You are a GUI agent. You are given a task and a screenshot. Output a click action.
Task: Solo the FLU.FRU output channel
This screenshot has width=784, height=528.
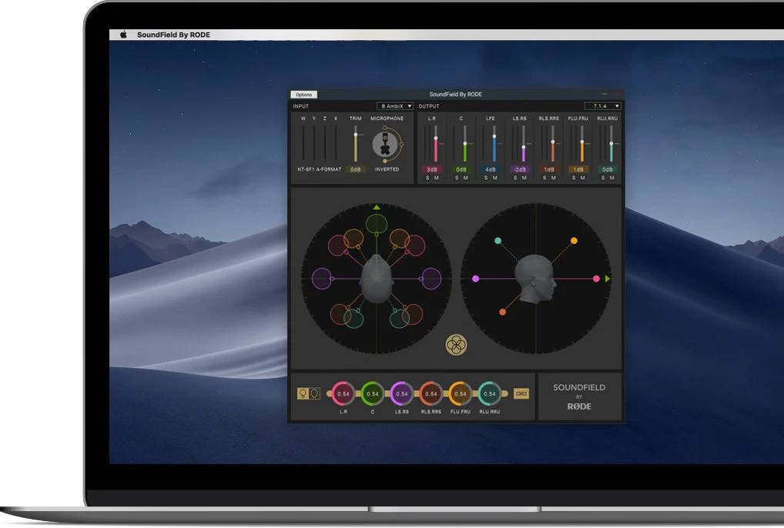point(574,178)
